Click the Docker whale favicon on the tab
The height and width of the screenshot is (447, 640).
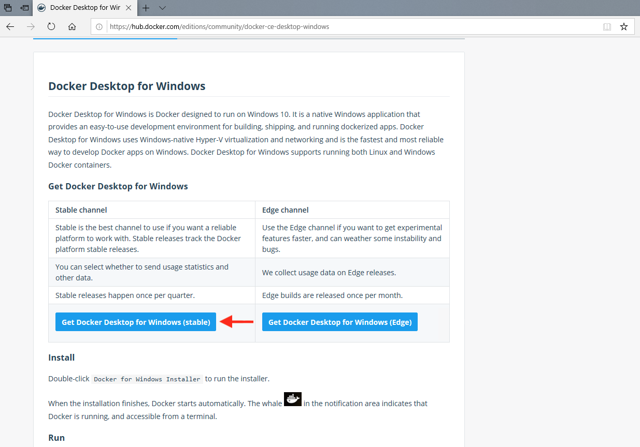coord(41,8)
